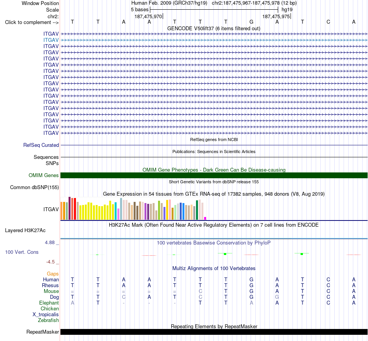Open the Common dbSNP(155) track label
368x341 pixels.
pos(34,188)
